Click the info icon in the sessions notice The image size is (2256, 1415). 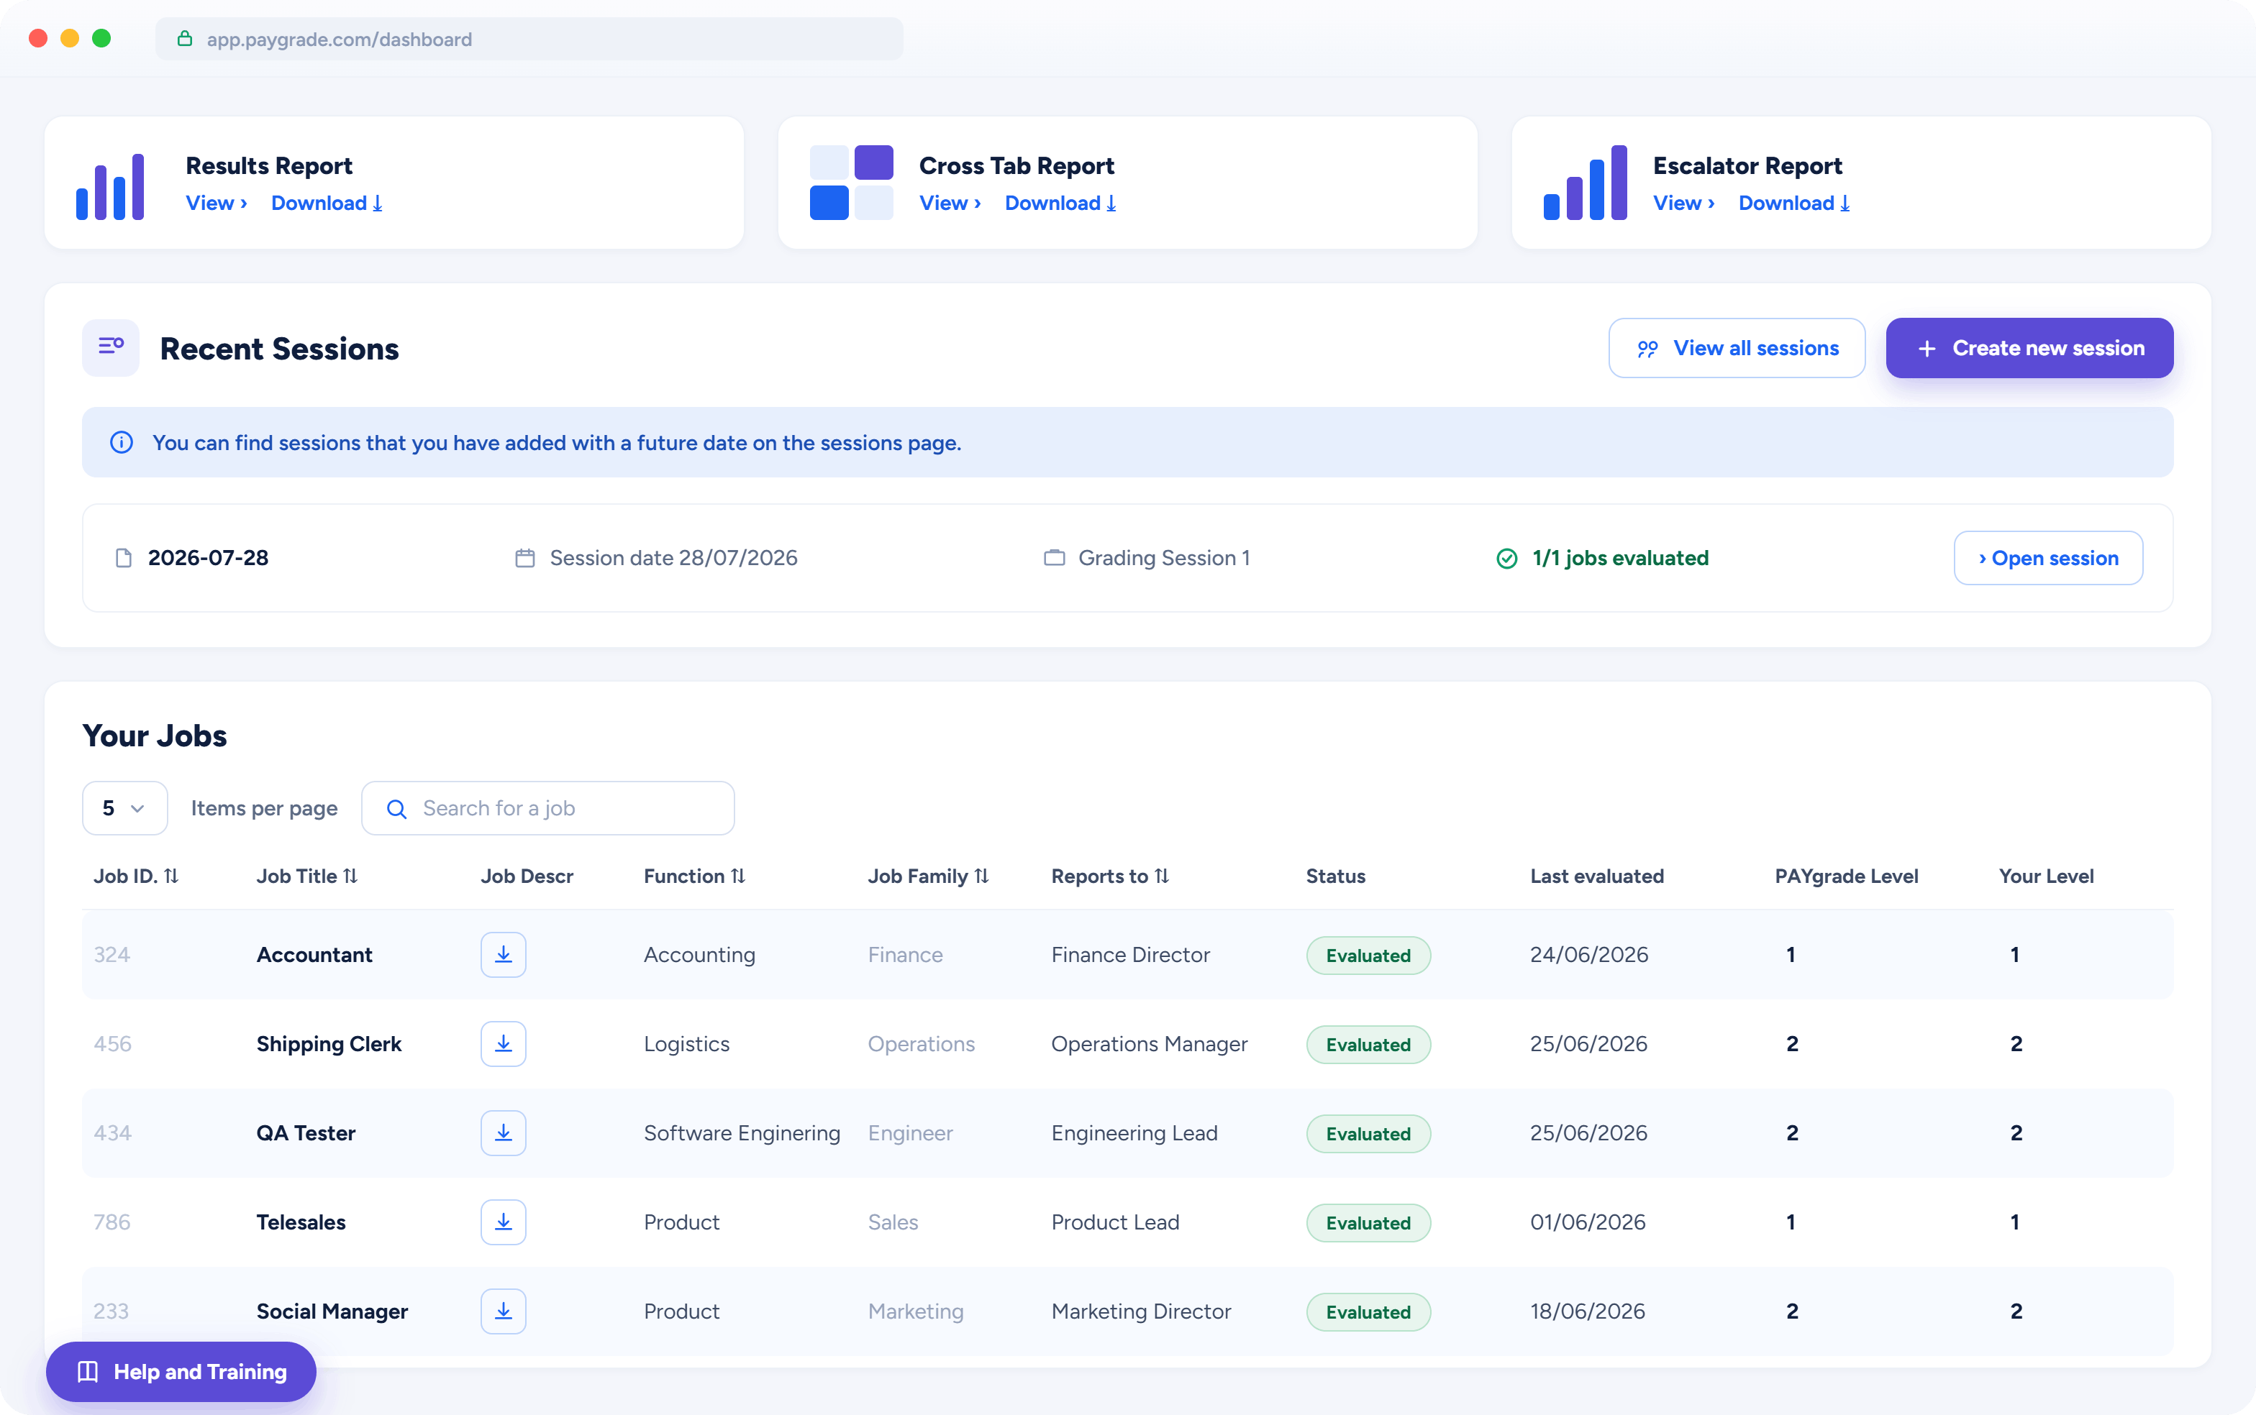[x=122, y=441]
